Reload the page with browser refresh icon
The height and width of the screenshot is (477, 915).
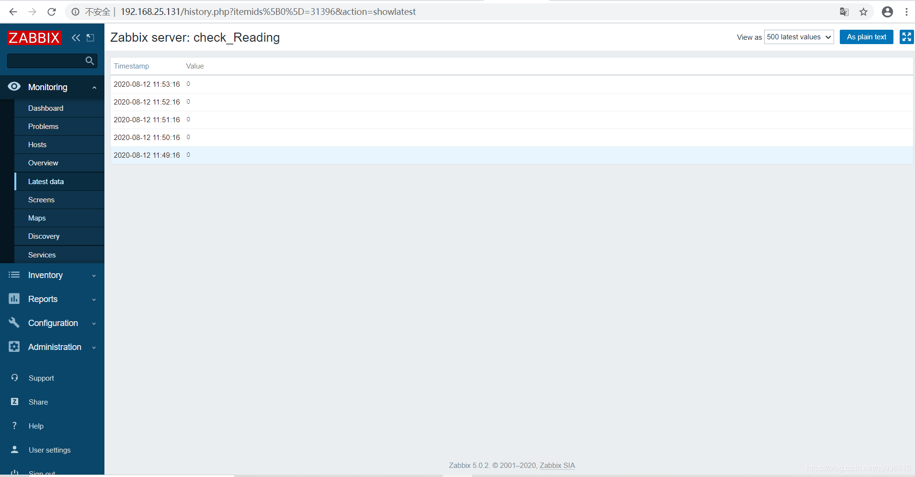[52, 12]
